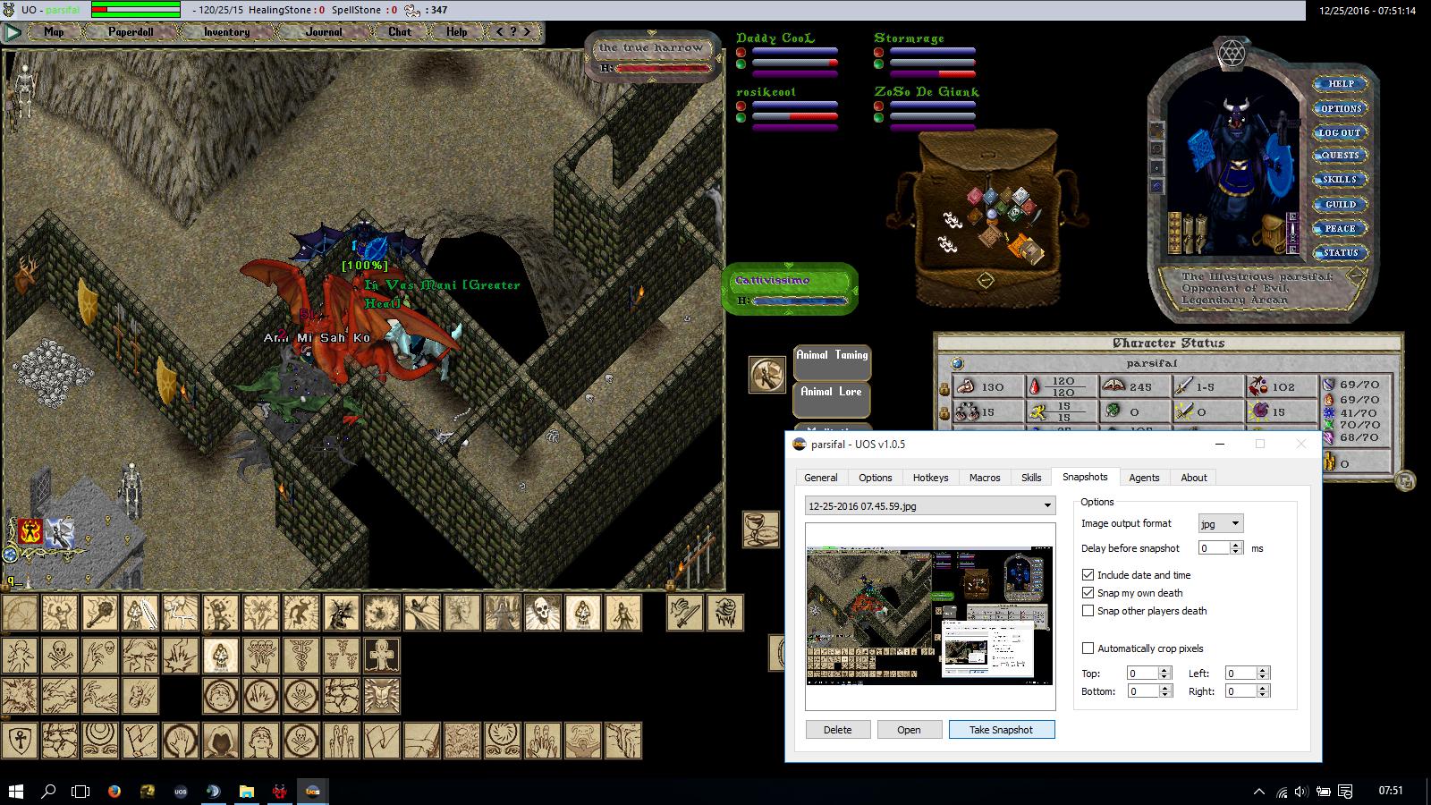Viewport: 1431px width, 805px height.
Task: Click the Windows Start button
Action: coord(15,792)
